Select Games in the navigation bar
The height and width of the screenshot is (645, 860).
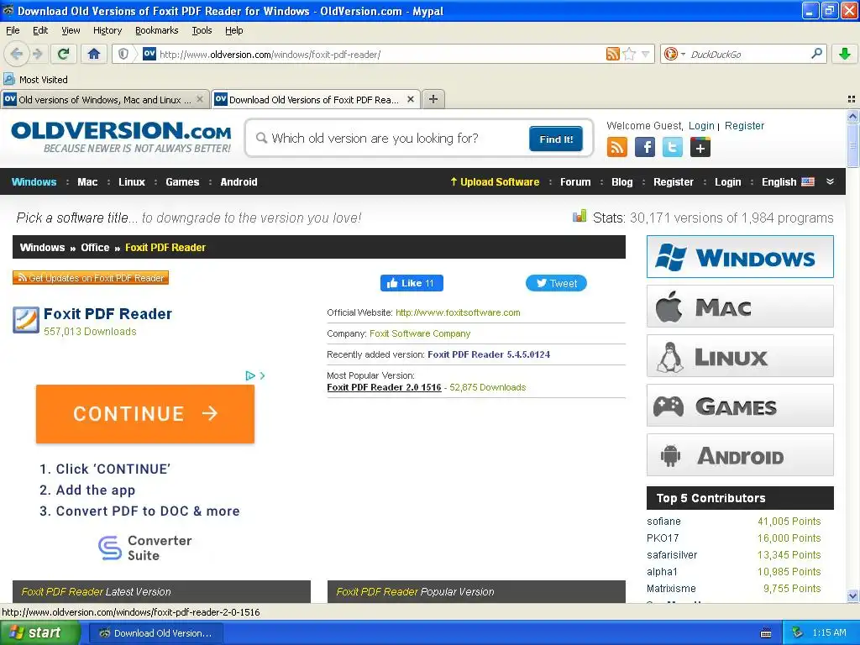pyautogui.click(x=182, y=182)
